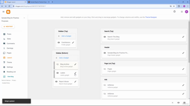Open browser extensions puzzle icon
Screen dimensions: 190x106
(x=179, y=6)
